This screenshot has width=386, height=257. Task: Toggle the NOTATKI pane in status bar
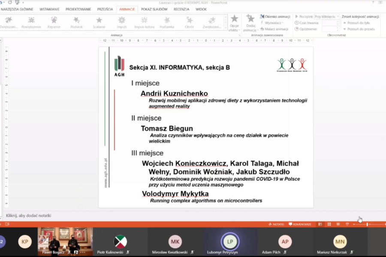coord(276,224)
